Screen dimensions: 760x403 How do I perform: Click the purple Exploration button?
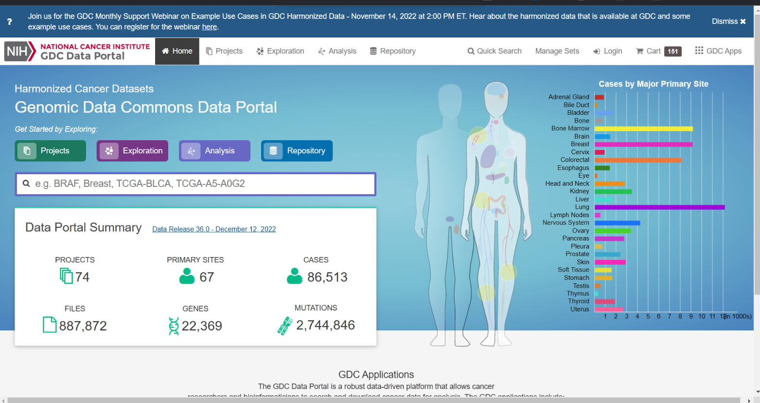point(133,151)
